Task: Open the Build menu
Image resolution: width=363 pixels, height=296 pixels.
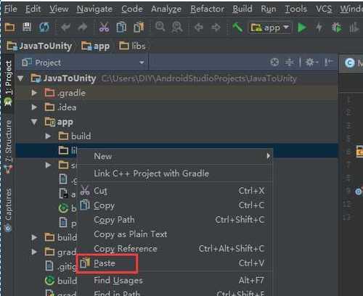Action: pyautogui.click(x=242, y=9)
